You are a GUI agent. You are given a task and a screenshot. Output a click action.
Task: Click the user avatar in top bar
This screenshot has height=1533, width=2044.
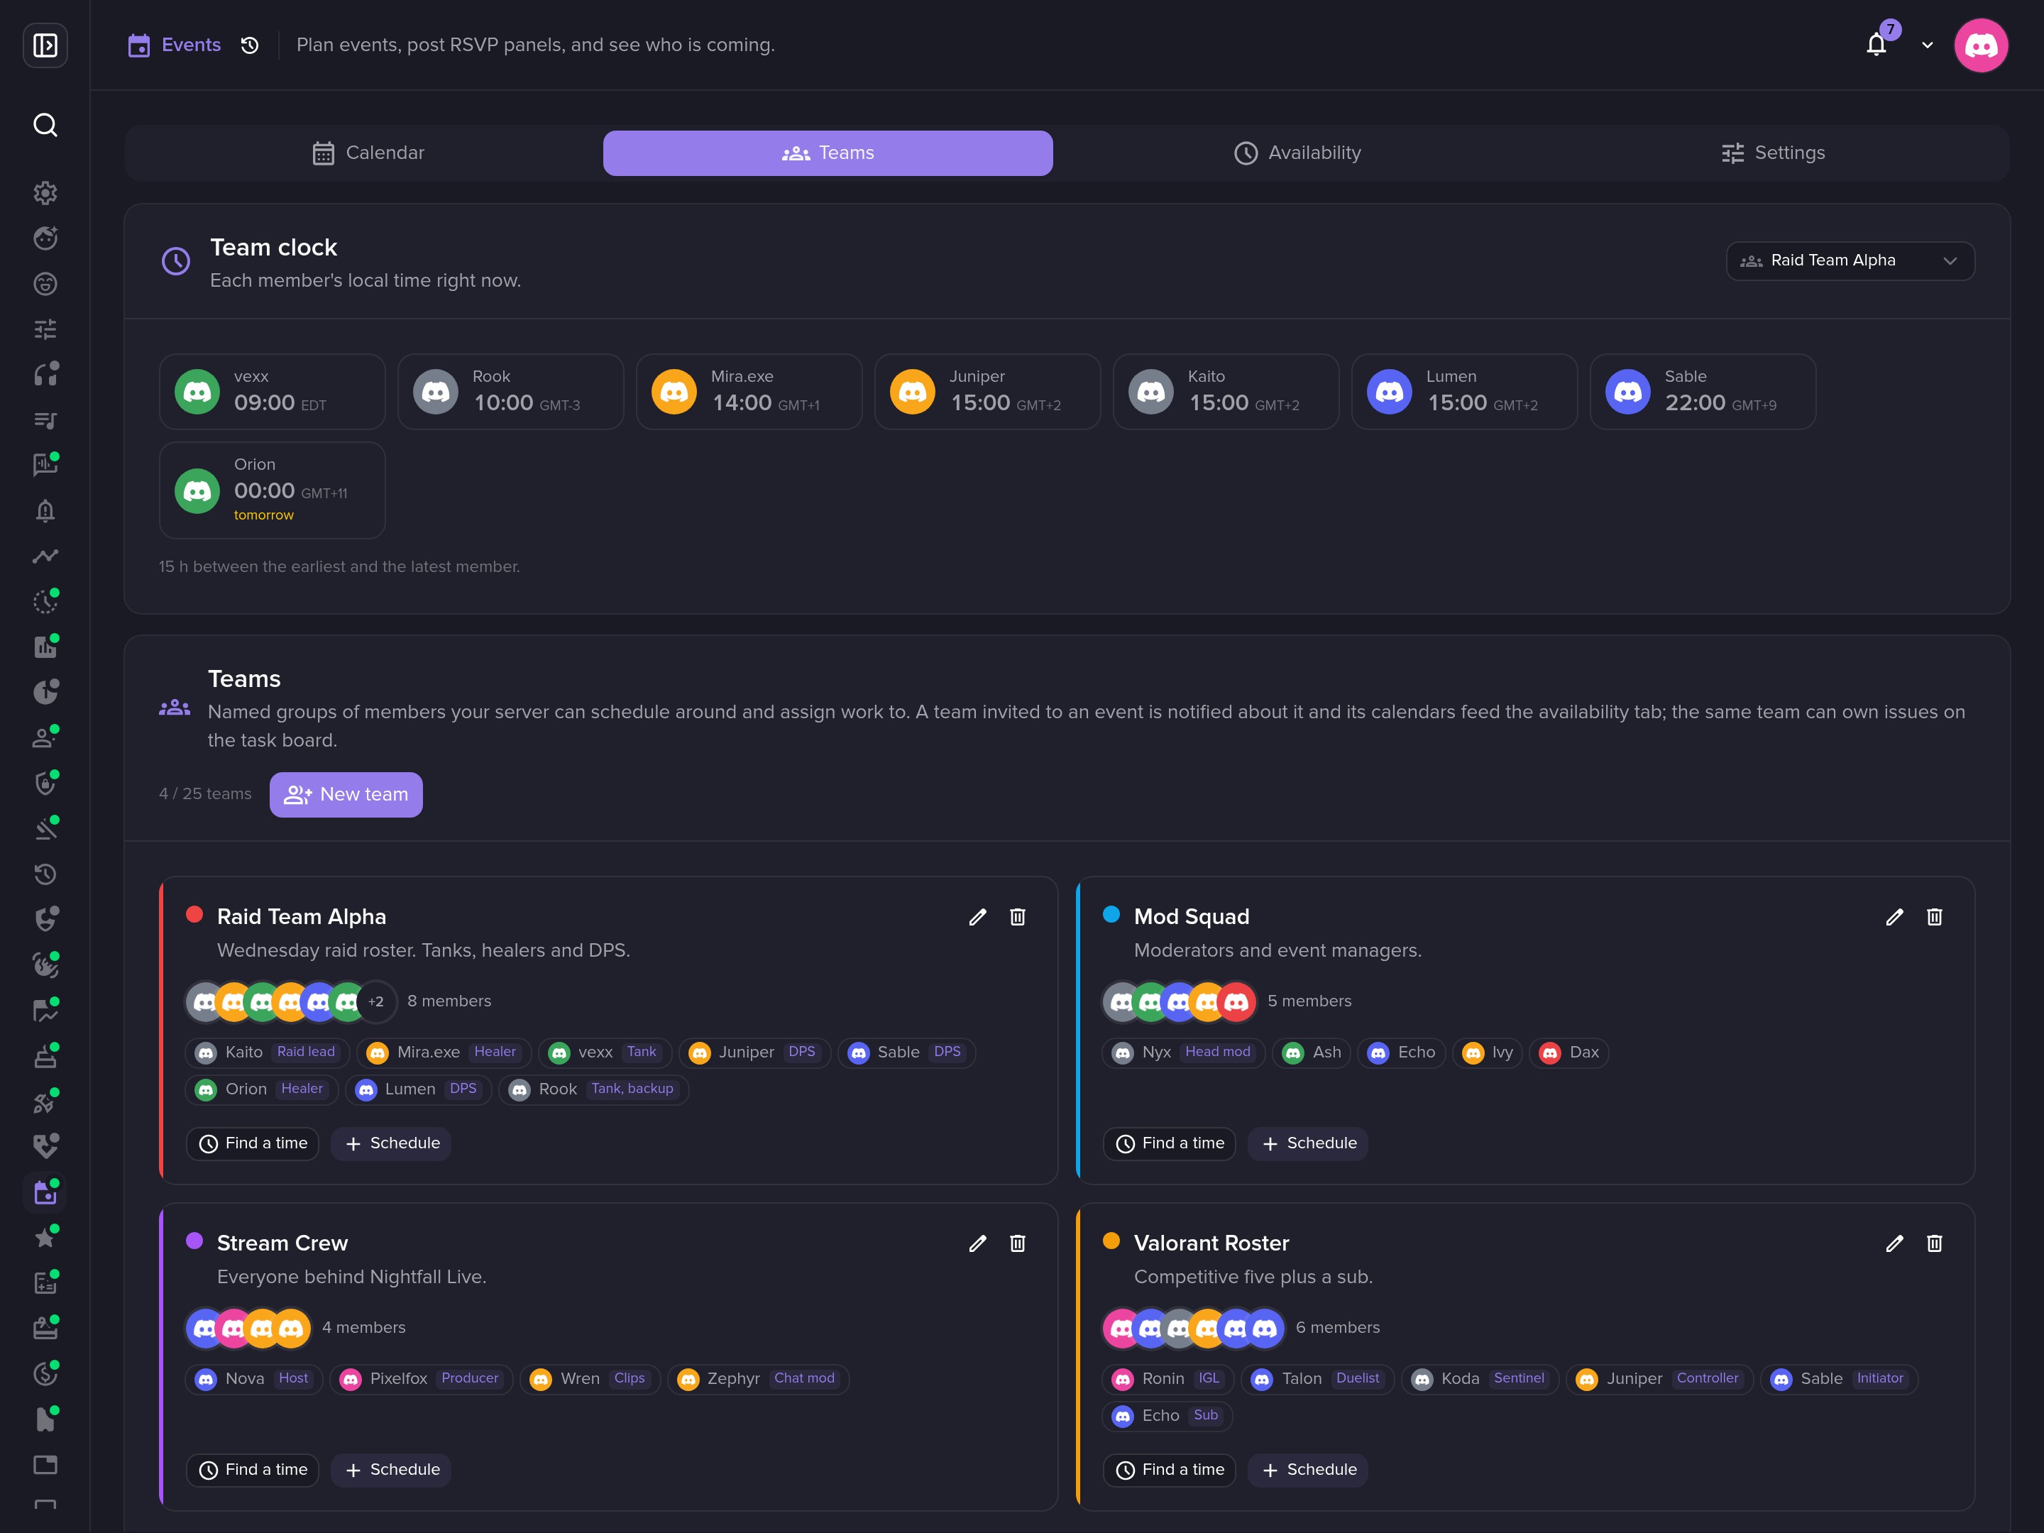(x=1981, y=45)
